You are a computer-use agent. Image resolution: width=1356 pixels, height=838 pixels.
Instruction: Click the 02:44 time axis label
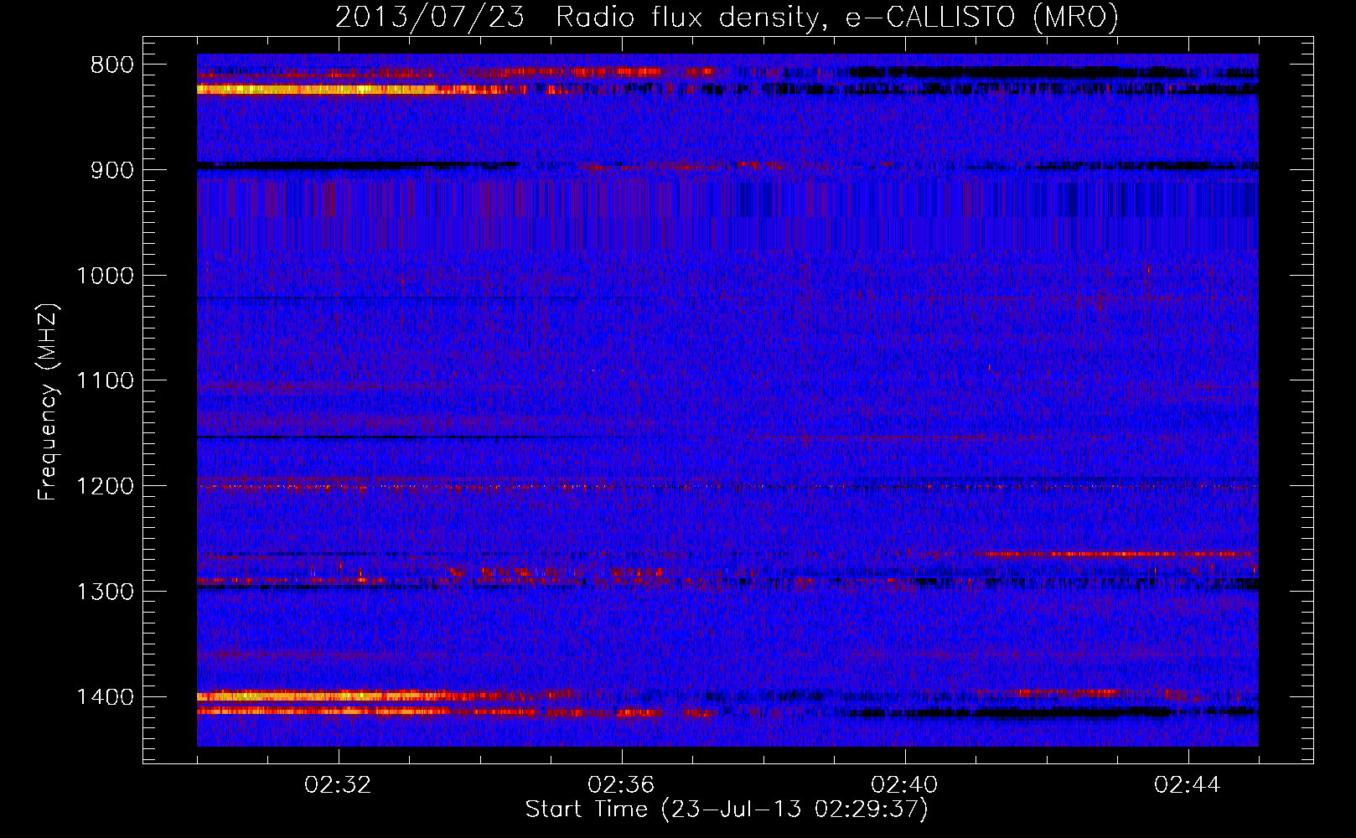pyautogui.click(x=1188, y=785)
